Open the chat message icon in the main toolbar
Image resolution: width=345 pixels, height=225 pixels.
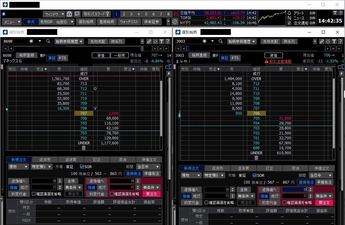[77, 14]
